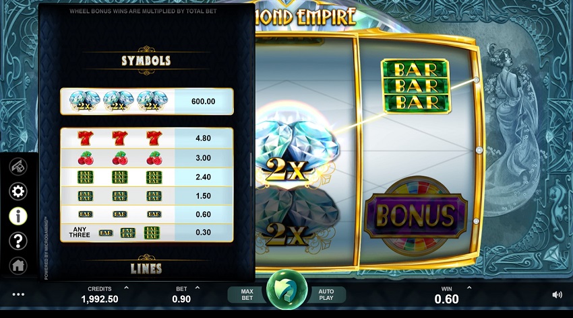Viewport: 573px width, 318px height.
Task: Click the Auto Play button
Action: [327, 294]
